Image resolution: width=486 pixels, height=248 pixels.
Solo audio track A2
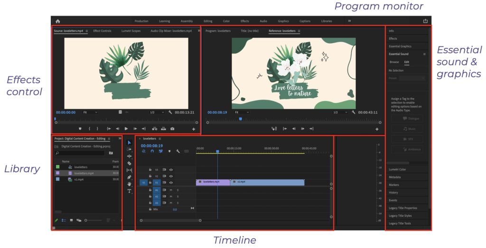coord(178,196)
